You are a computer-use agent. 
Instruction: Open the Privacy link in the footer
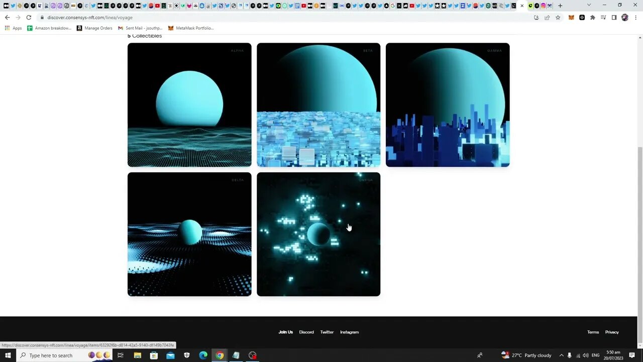click(612, 332)
